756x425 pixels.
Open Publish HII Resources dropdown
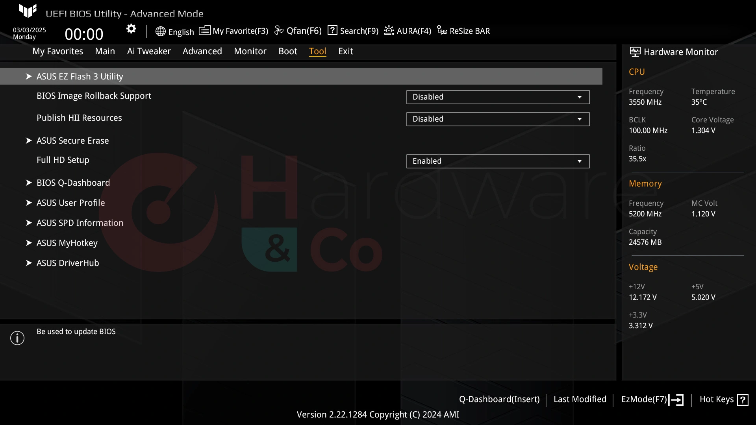[498, 119]
